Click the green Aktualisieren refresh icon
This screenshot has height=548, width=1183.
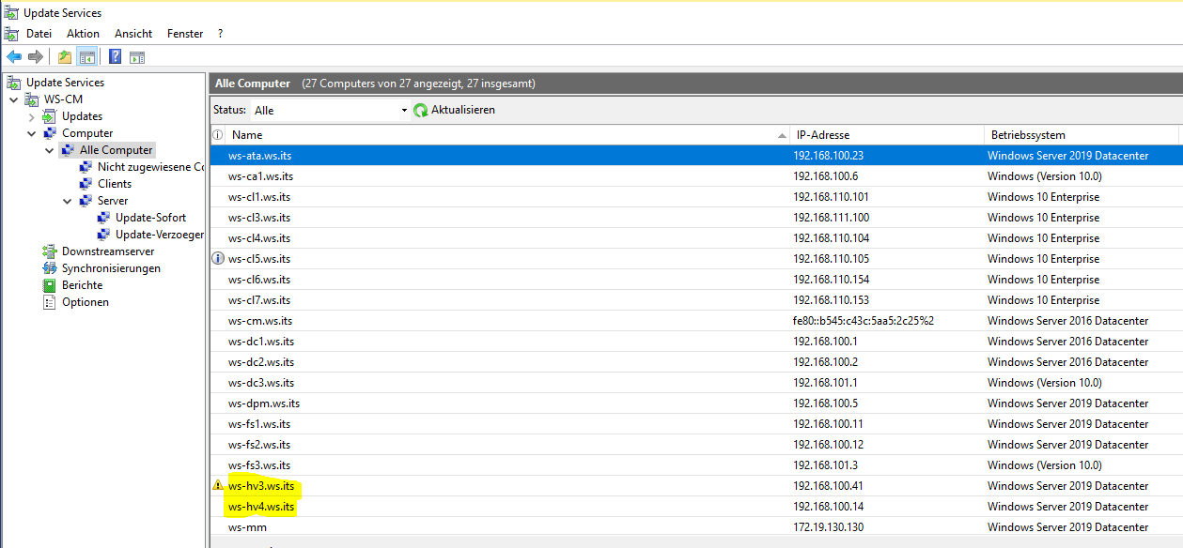tap(421, 111)
